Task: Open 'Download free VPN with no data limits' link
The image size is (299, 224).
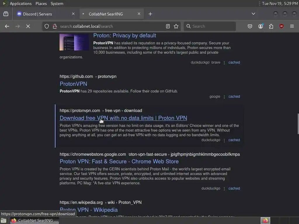Action: [124, 118]
